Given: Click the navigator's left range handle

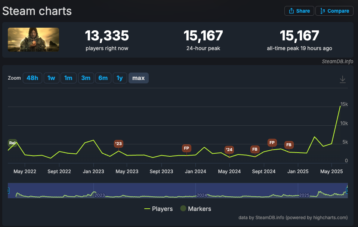Looking at the screenshot, I should [x=8, y=190].
